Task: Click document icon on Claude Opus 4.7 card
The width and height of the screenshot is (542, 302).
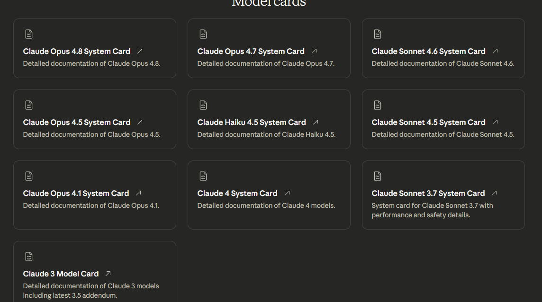Action: [203, 34]
